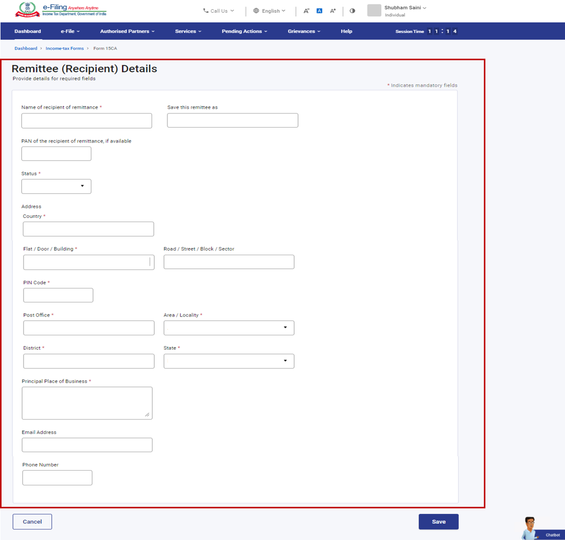Open the Call Us dropdown

point(218,11)
